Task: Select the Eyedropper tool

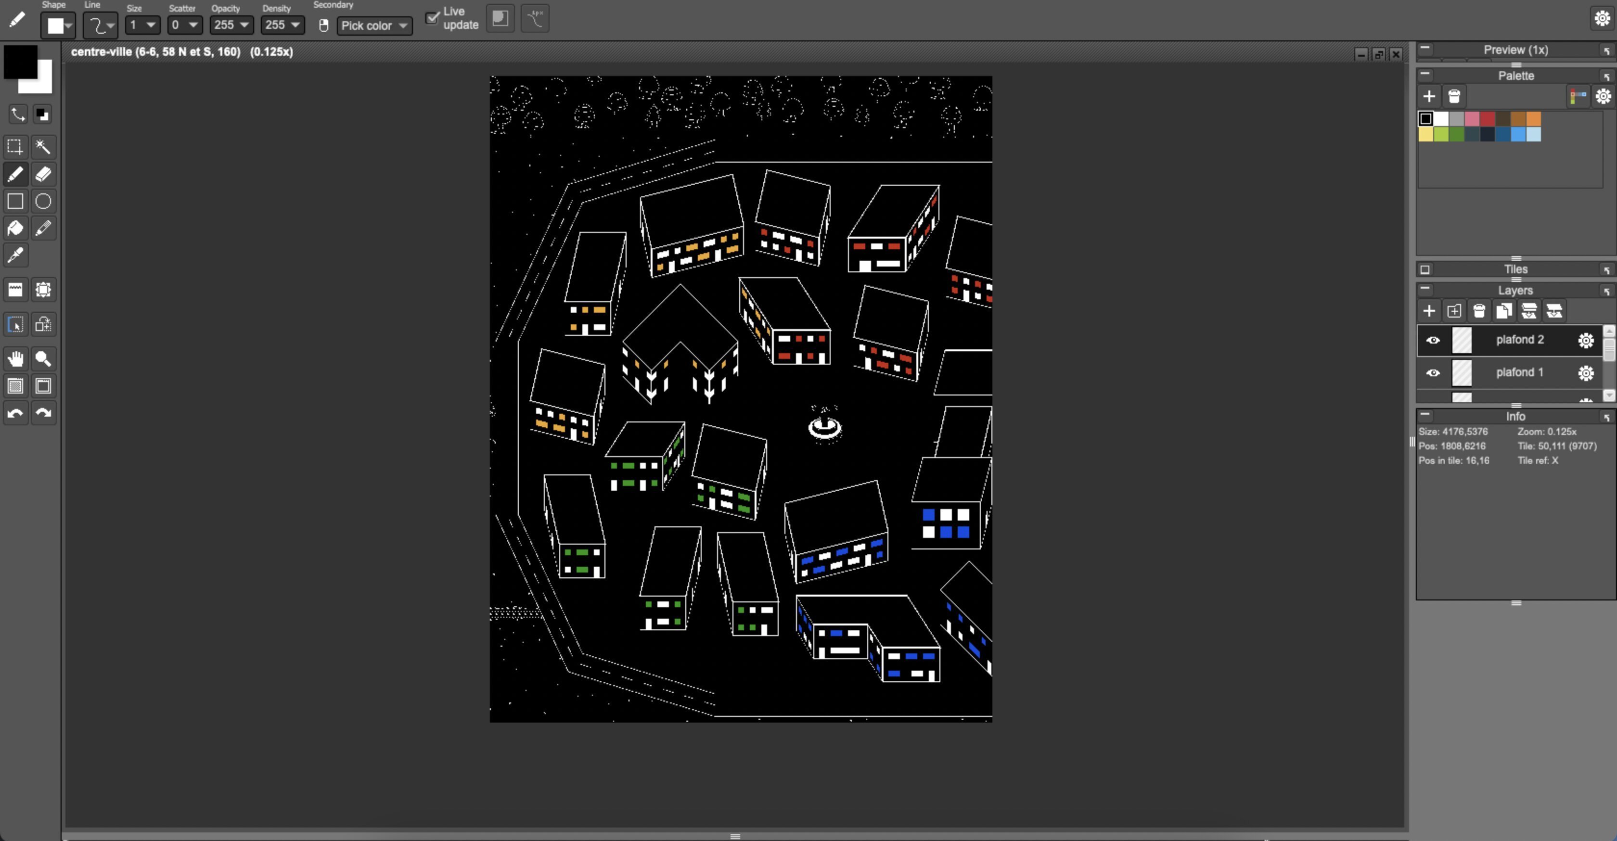Action: [x=15, y=255]
